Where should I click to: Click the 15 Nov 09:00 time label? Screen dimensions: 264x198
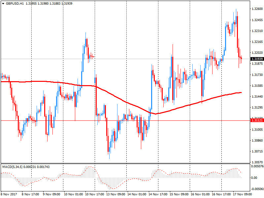point(179,194)
